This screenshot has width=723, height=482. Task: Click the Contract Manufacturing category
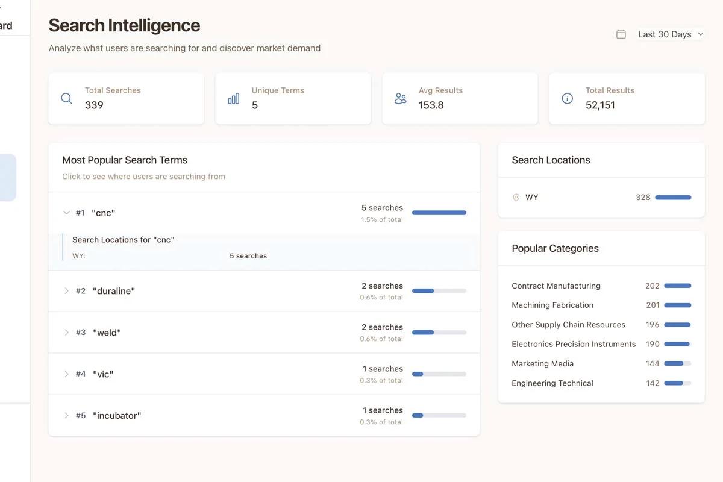[x=556, y=286]
